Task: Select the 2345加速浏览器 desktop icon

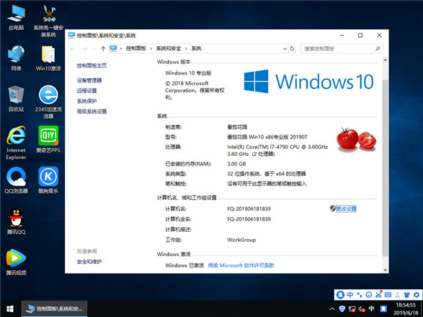Action: click(48, 102)
